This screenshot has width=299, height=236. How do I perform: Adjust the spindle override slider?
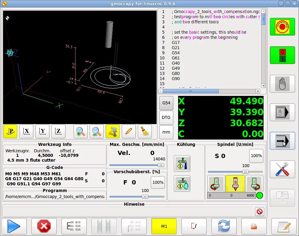(235, 172)
